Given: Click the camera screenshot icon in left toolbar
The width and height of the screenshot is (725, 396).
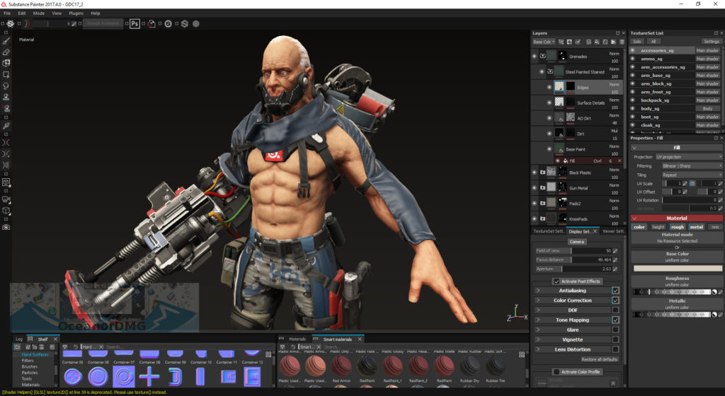Looking at the screenshot, I should point(6,227).
